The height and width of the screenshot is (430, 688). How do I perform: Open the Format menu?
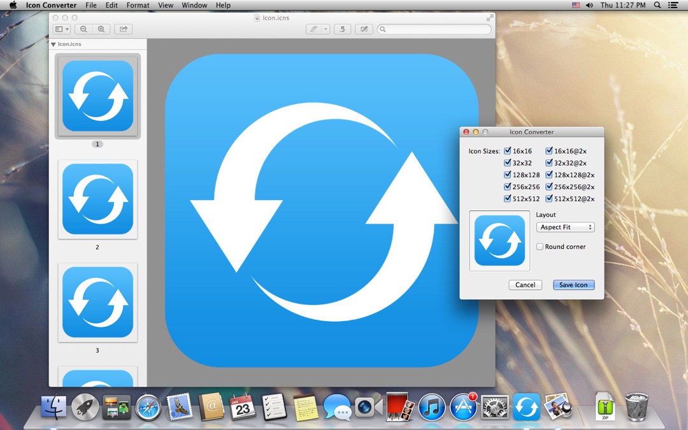(x=138, y=5)
